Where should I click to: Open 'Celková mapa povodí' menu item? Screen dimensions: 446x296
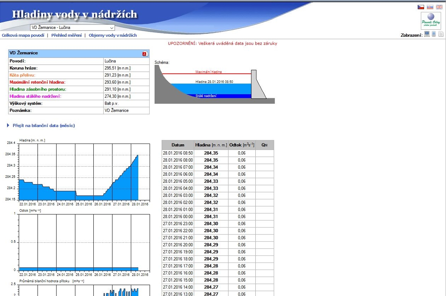pyautogui.click(x=23, y=35)
